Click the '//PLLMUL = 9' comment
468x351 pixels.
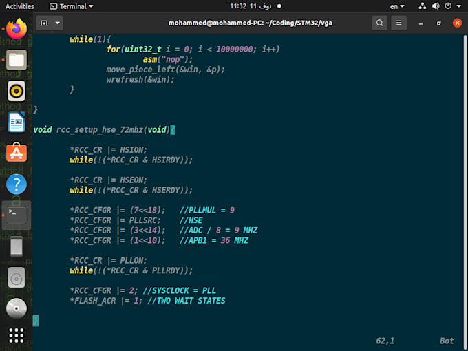[207, 211]
